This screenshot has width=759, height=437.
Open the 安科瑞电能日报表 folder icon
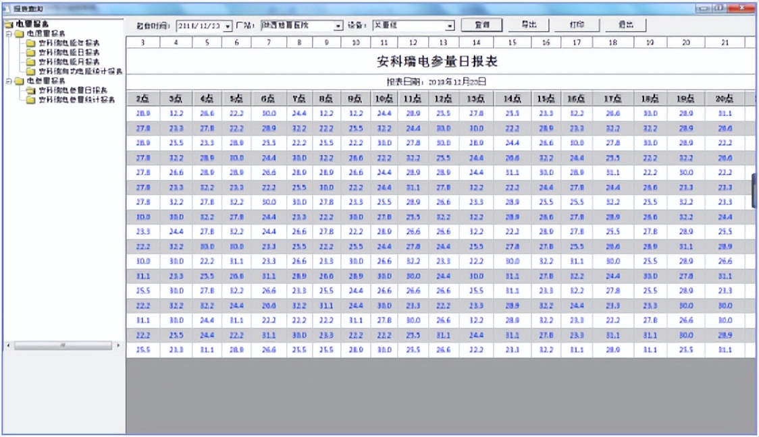[x=30, y=51]
